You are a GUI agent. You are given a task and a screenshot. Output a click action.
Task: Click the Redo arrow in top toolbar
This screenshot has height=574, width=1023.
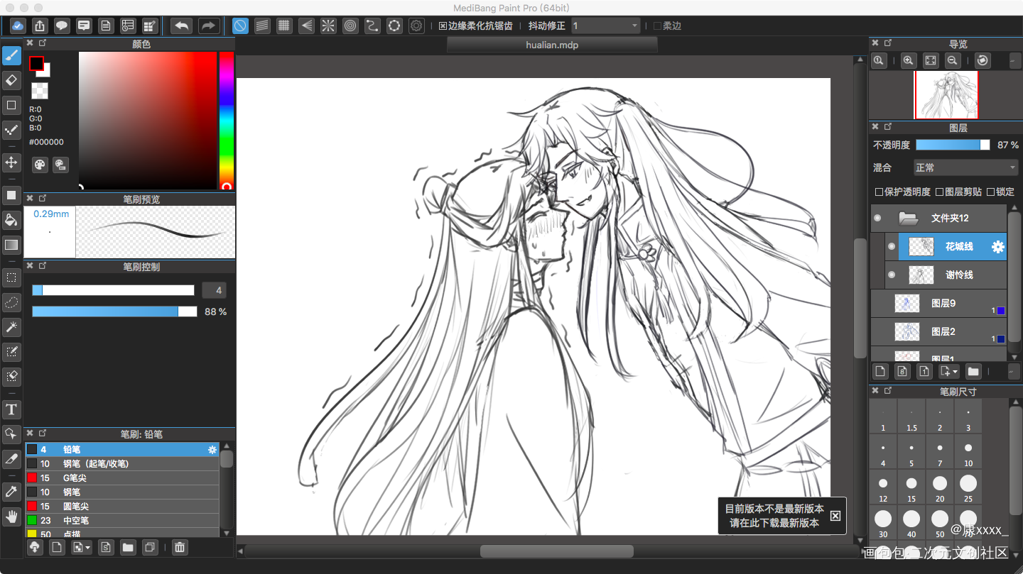coord(208,26)
